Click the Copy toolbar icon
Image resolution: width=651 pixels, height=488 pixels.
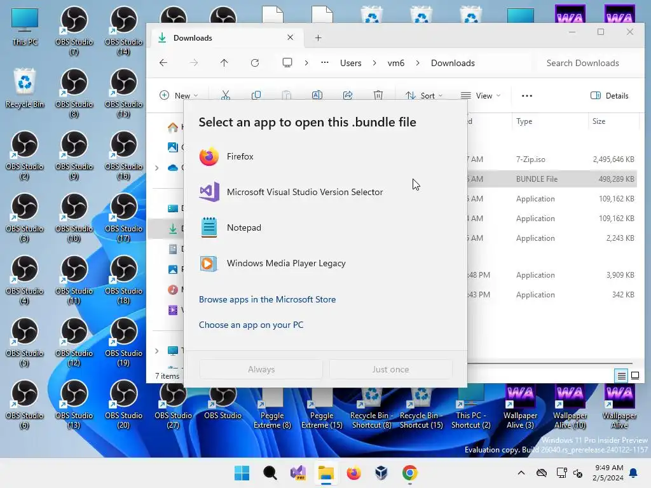click(x=256, y=95)
